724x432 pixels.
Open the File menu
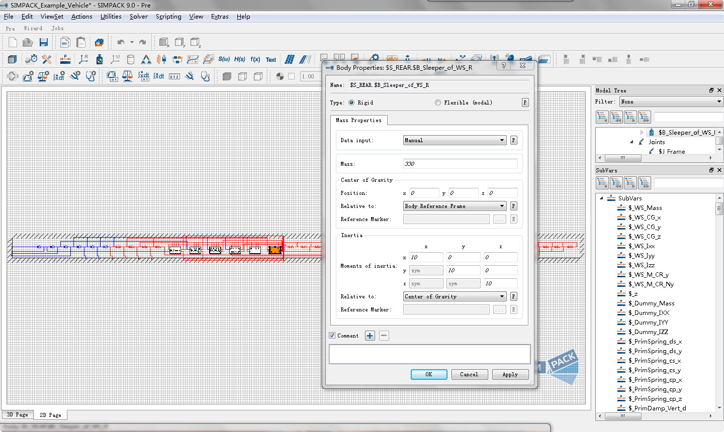click(x=9, y=17)
